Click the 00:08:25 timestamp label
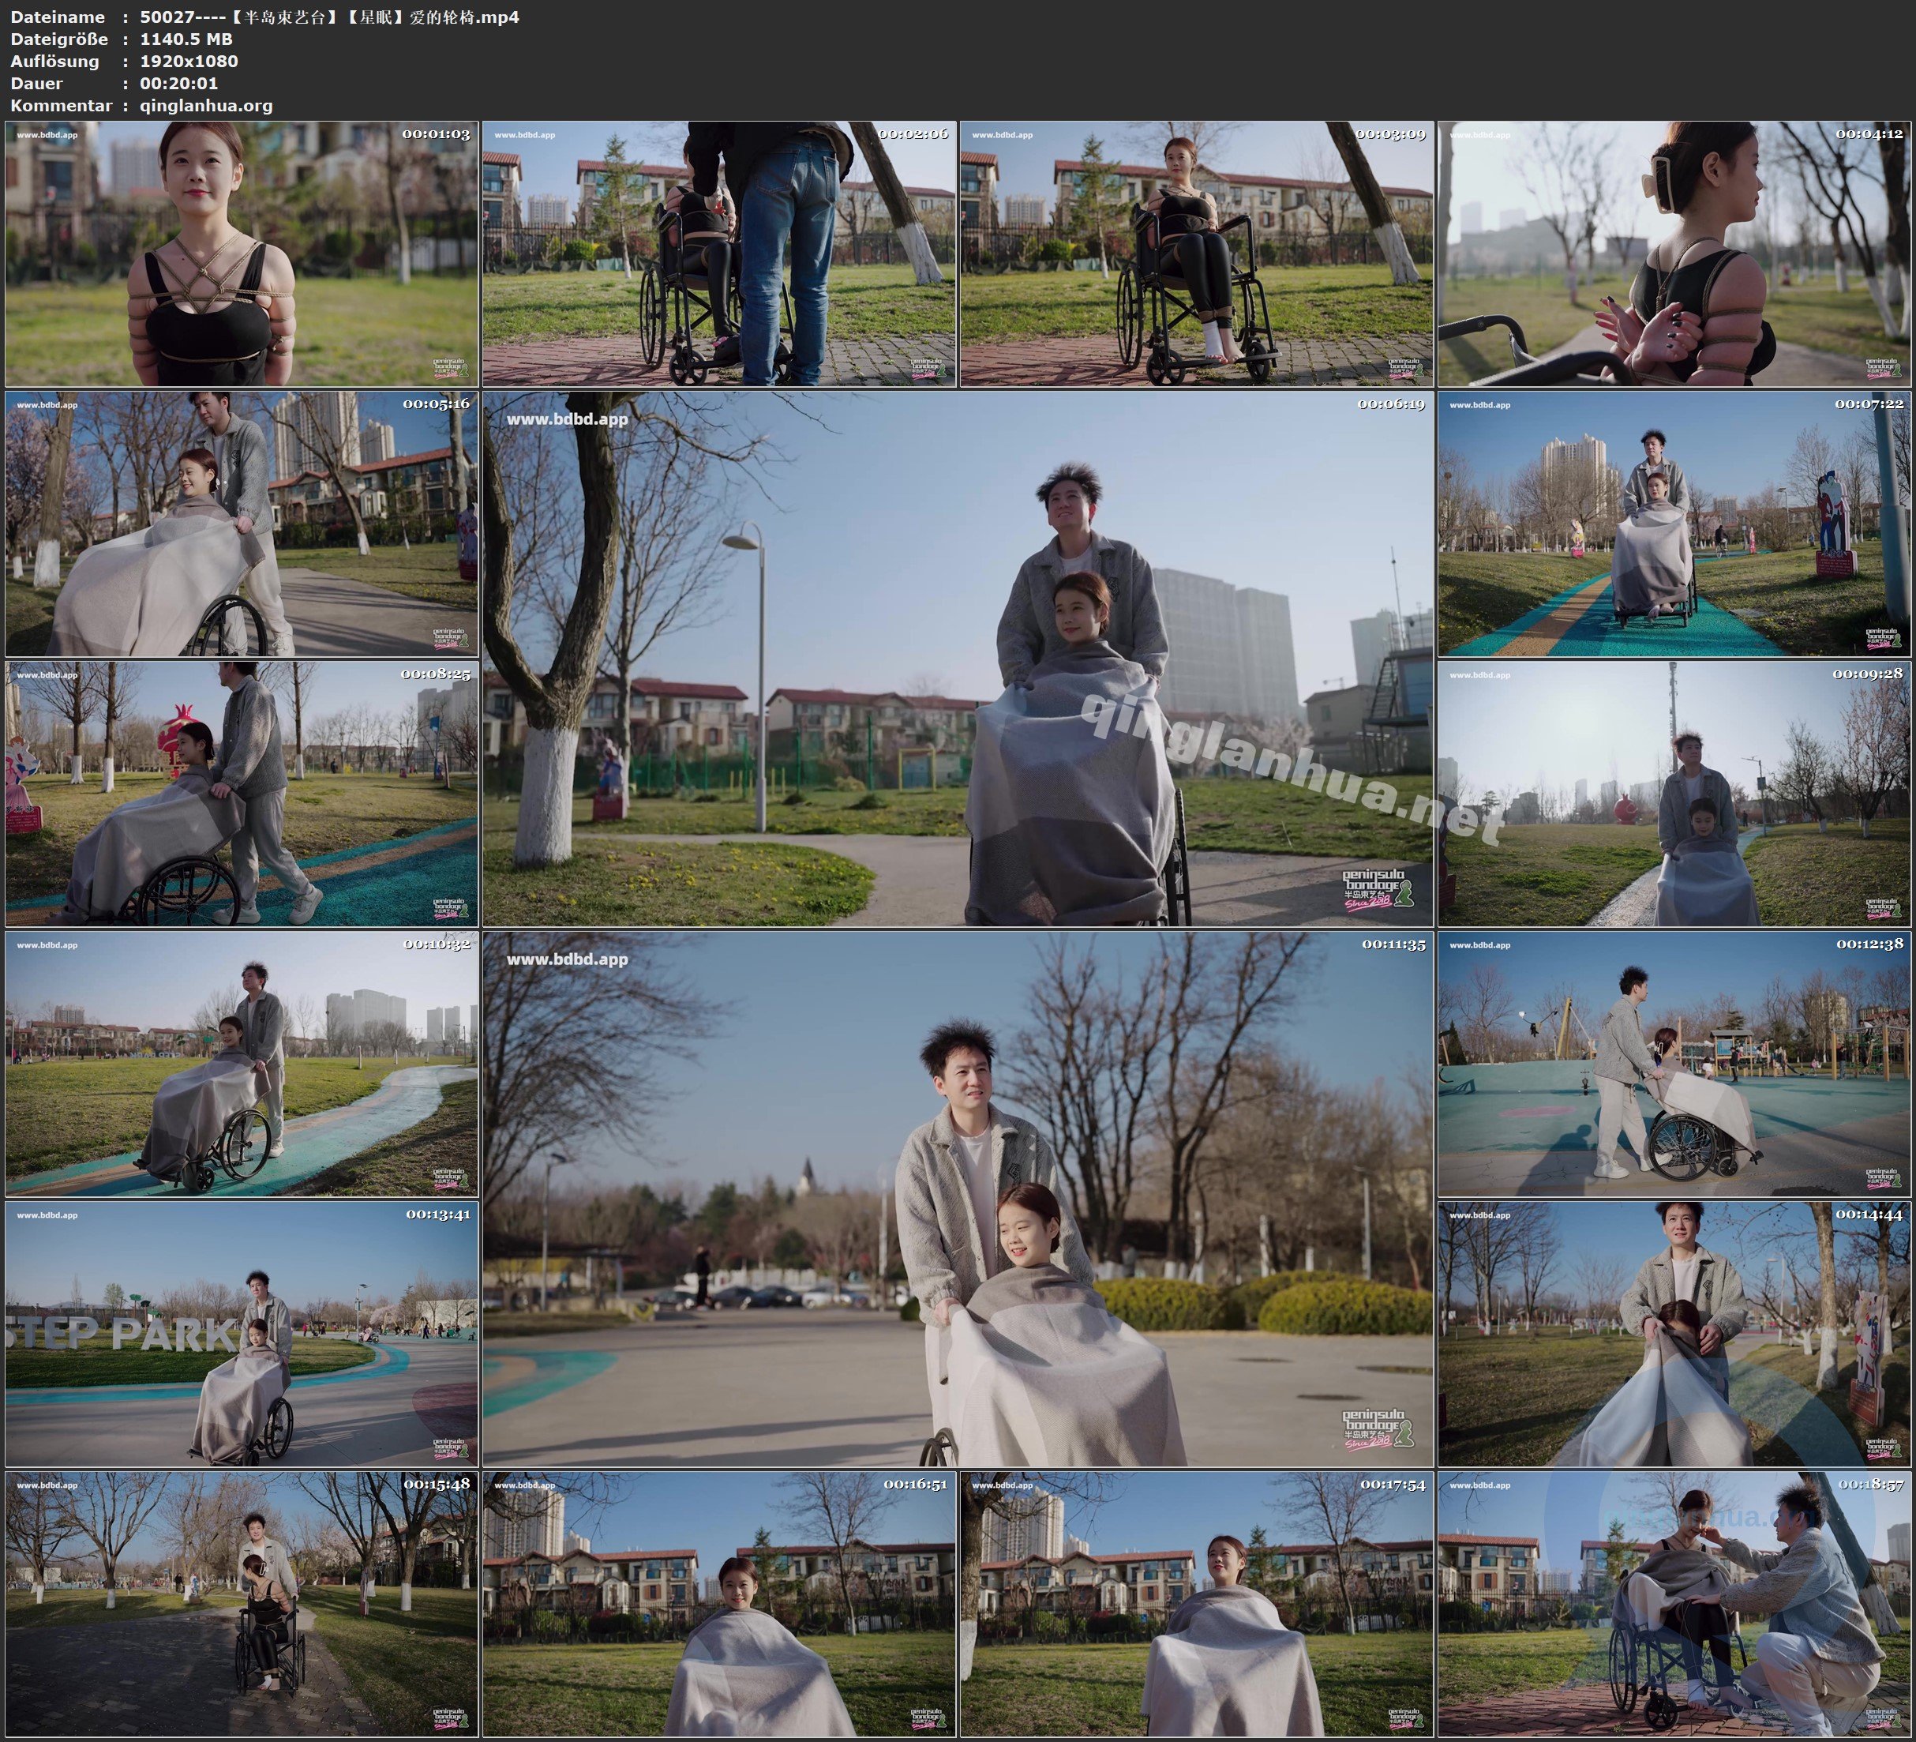The width and height of the screenshot is (1916, 1742). click(x=435, y=674)
